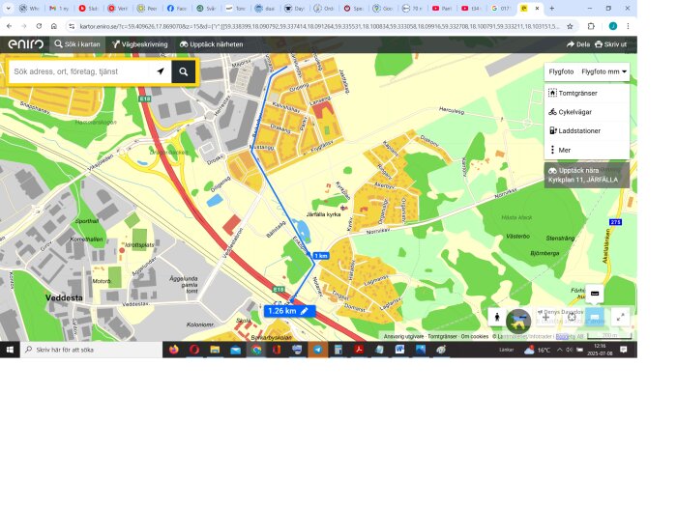Viewport: 677px width, 507px height.
Task: Click the Eniro logo
Action: (26, 44)
